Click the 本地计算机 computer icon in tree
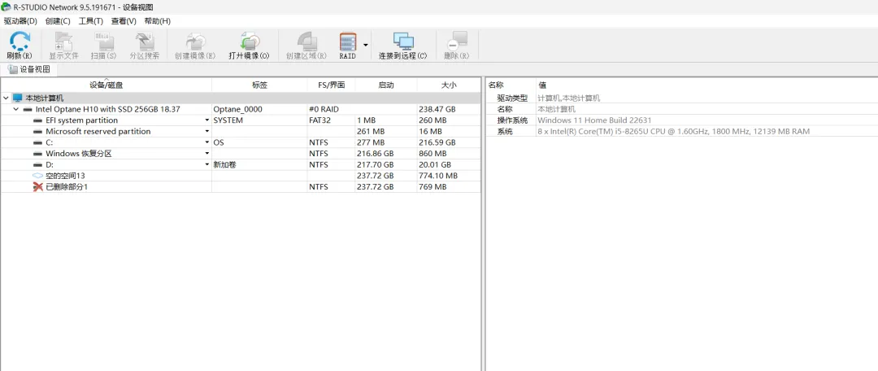This screenshot has width=878, height=371. pyautogui.click(x=17, y=98)
